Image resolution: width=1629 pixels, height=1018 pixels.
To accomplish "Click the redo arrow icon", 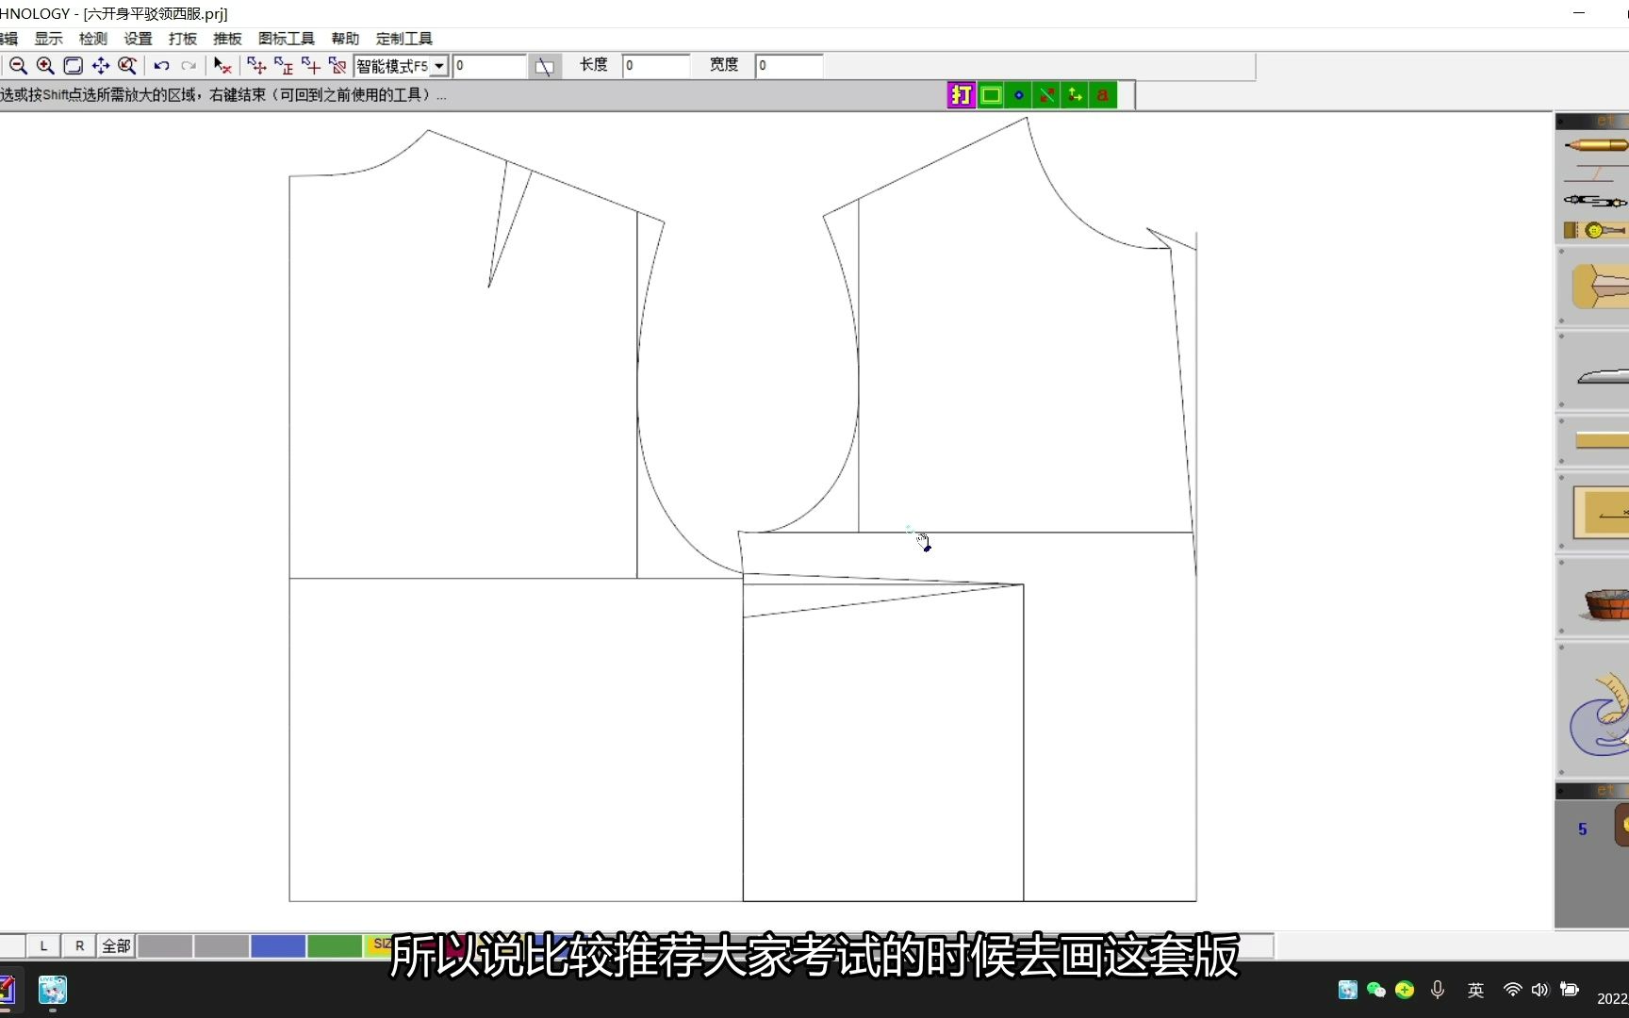I will 189,66.
